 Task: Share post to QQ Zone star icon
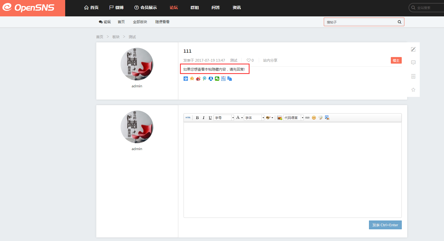coord(192,79)
